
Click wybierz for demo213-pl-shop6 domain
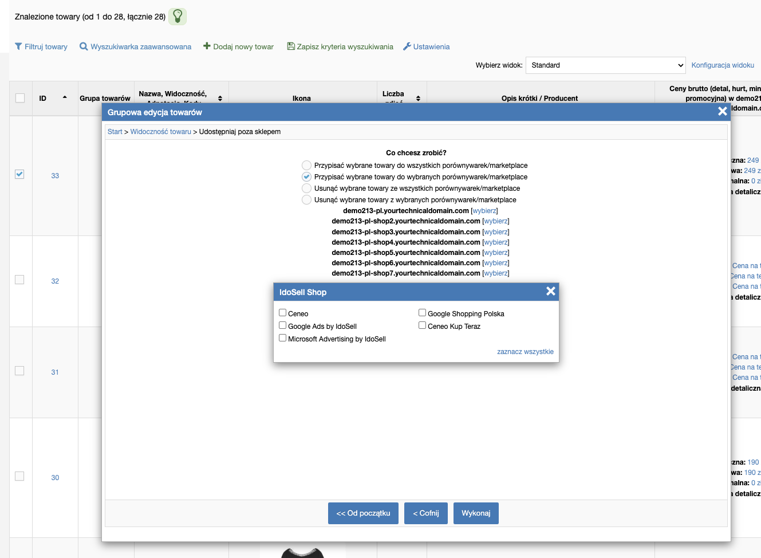click(496, 263)
